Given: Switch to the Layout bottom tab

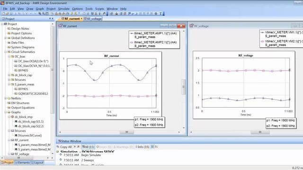Looking at the screenshot, I should tap(37, 162).
